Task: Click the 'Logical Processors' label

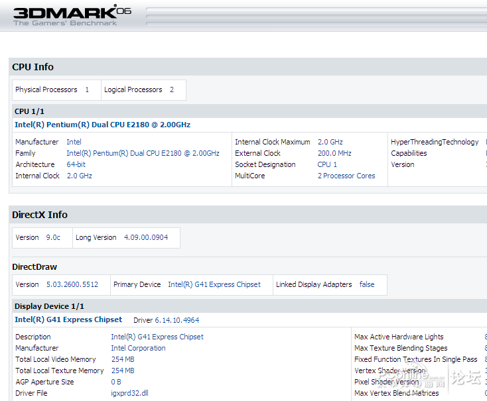Action: coord(133,89)
